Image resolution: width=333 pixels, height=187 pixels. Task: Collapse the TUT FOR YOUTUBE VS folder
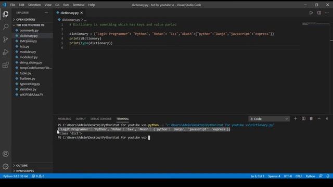coord(30,25)
